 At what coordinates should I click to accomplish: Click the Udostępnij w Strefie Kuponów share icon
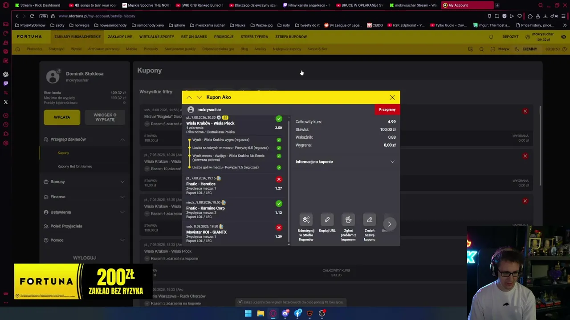(x=306, y=220)
